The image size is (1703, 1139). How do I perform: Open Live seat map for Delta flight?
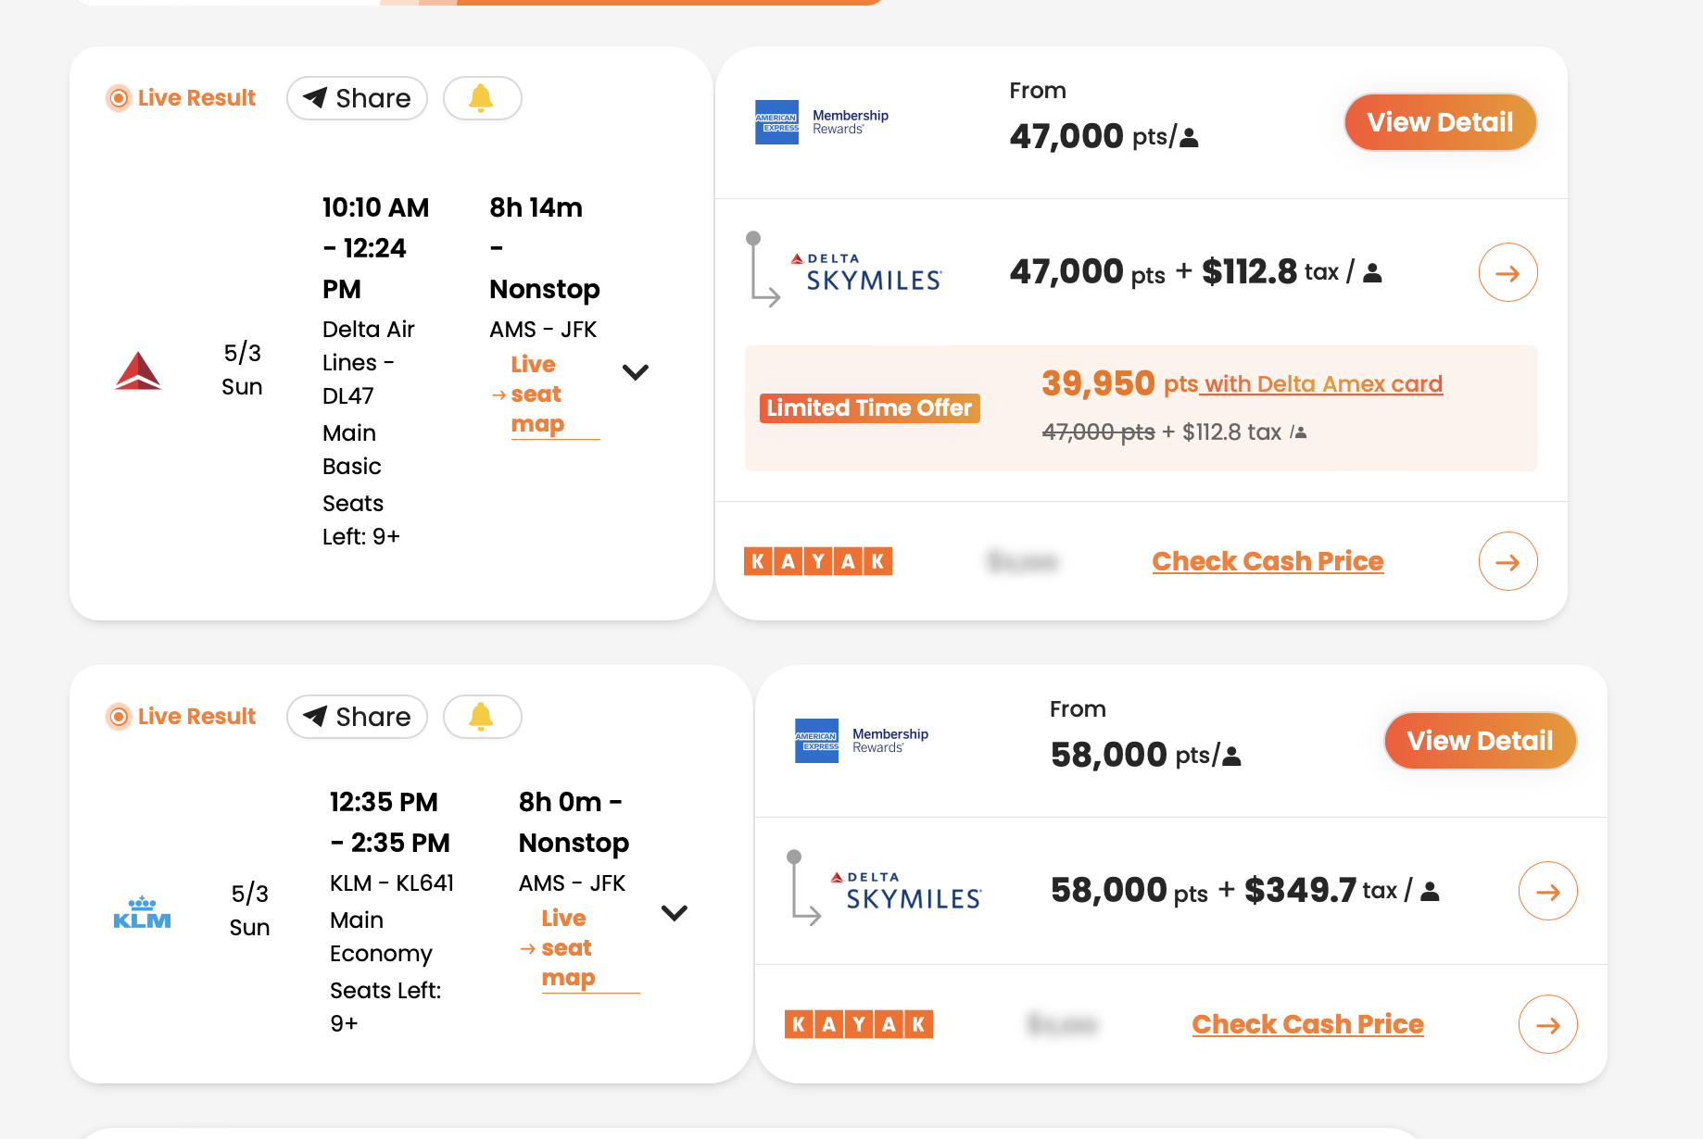coord(537,394)
